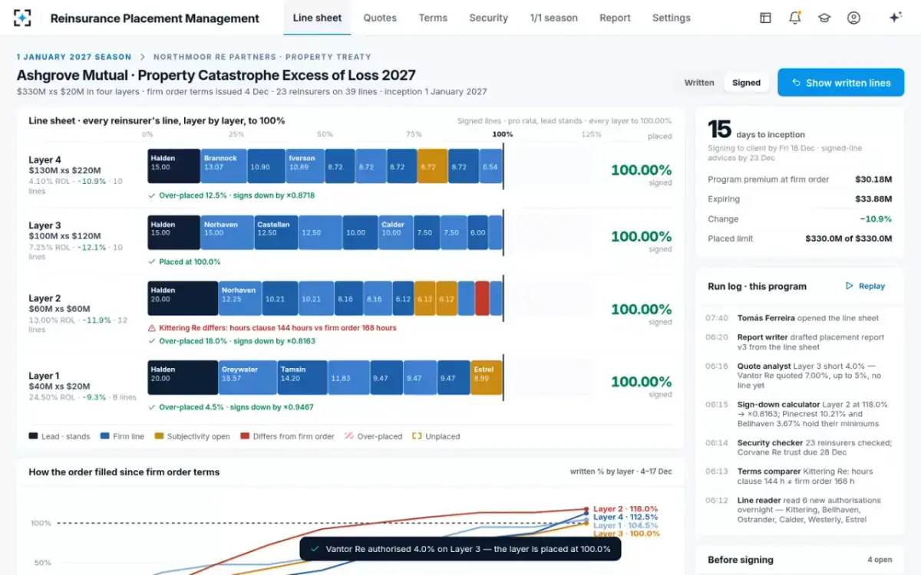Click Northmoor Re Partners · Property Treaty breadcrumb

tap(262, 57)
